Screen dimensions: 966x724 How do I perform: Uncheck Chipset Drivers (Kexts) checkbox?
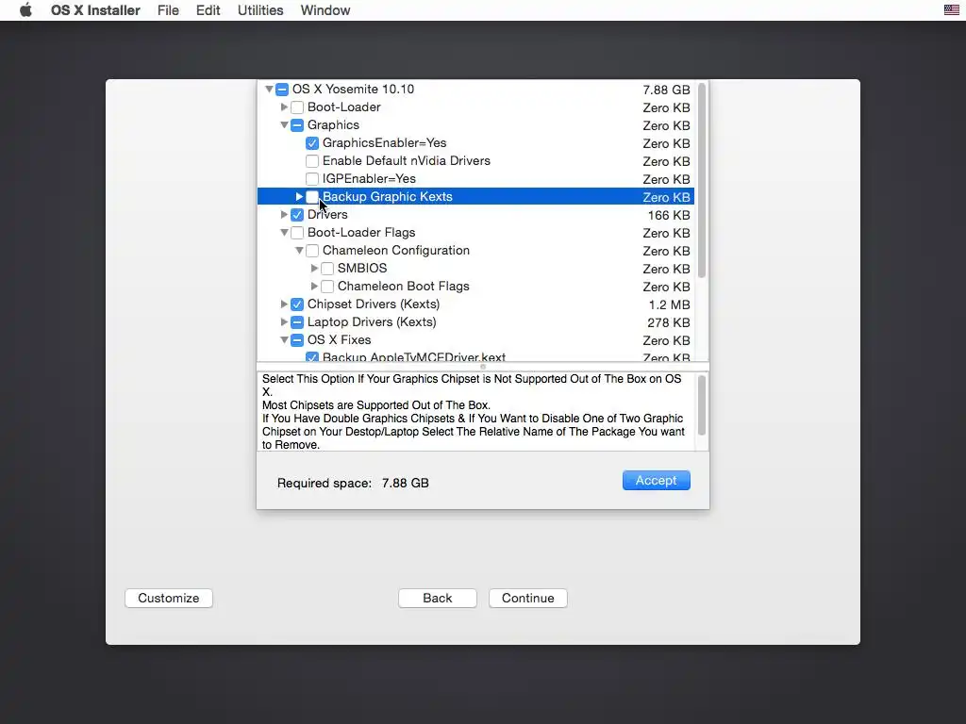[297, 304]
